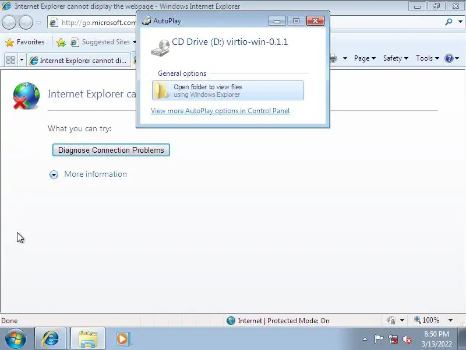Open the search provider dropdown arrow
The width and height of the screenshot is (466, 350).
coord(460,22)
